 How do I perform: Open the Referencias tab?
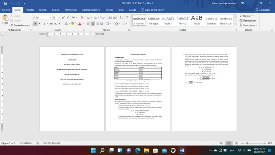pos(70,10)
